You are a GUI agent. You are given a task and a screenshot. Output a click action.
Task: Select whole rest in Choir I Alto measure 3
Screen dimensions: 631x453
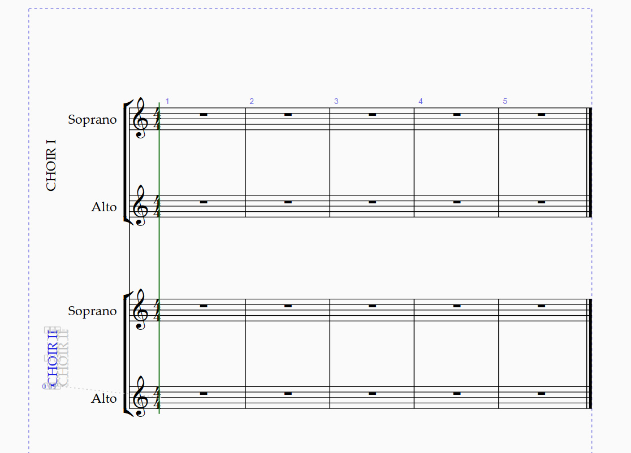point(372,202)
